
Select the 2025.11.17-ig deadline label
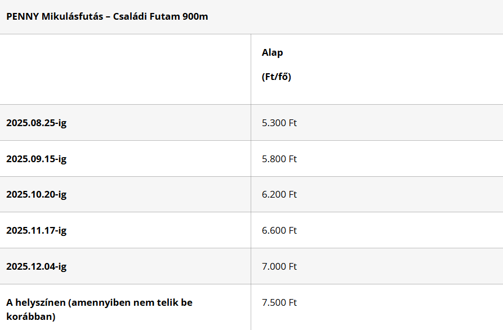(x=36, y=230)
